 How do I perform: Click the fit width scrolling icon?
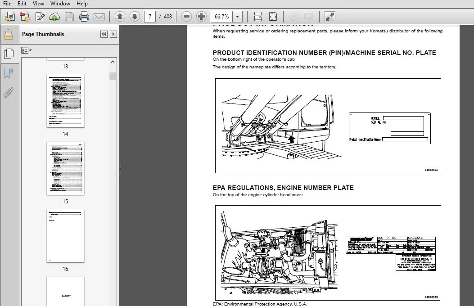[258, 16]
